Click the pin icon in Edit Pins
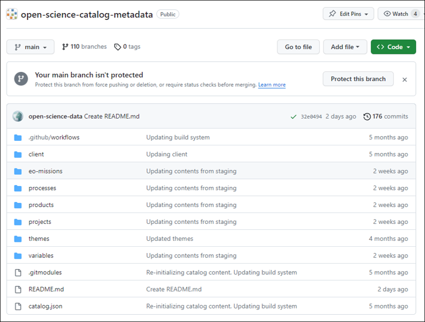 point(332,14)
